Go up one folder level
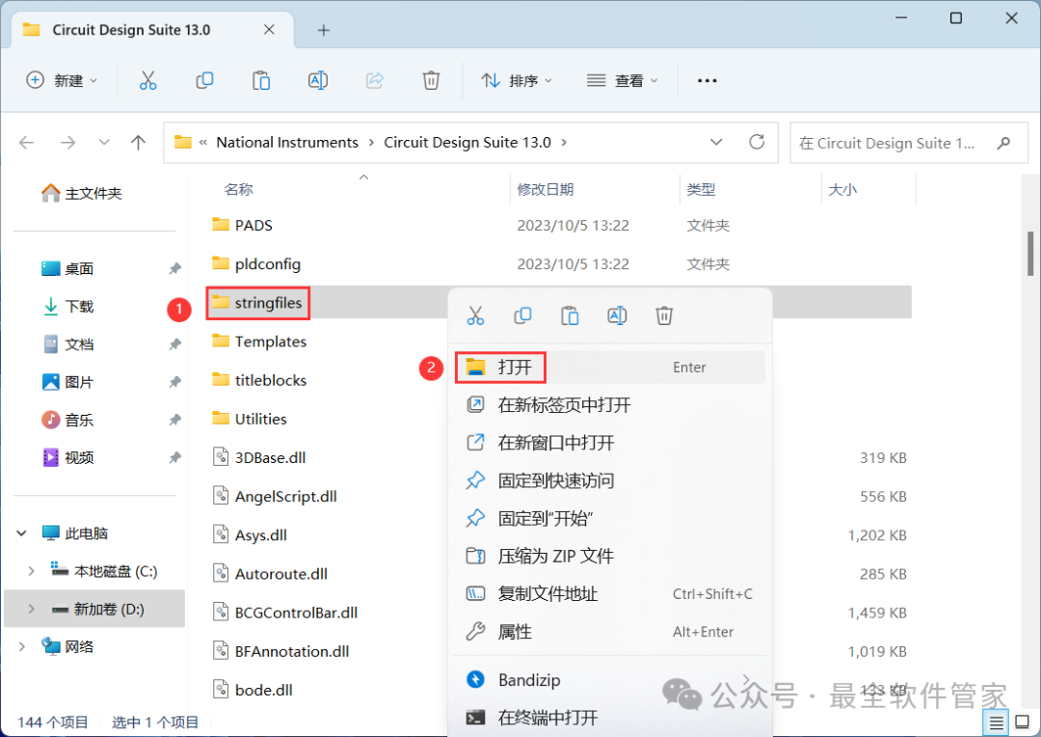 tap(138, 142)
